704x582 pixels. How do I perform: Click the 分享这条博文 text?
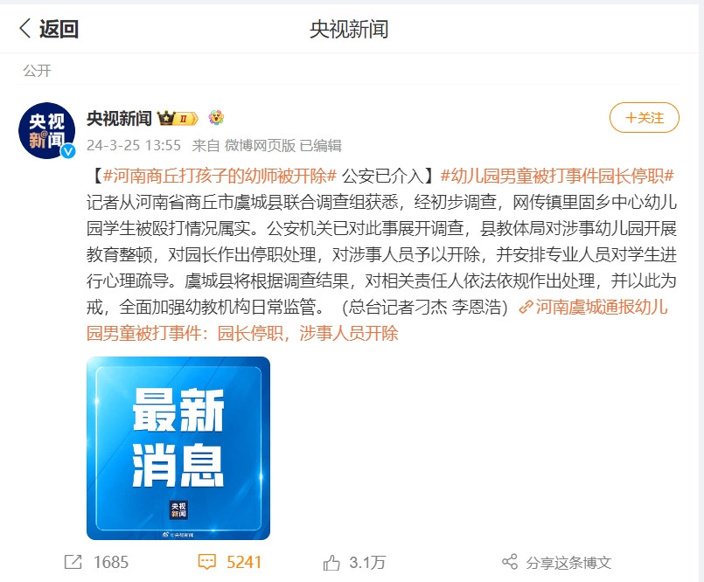tap(568, 562)
